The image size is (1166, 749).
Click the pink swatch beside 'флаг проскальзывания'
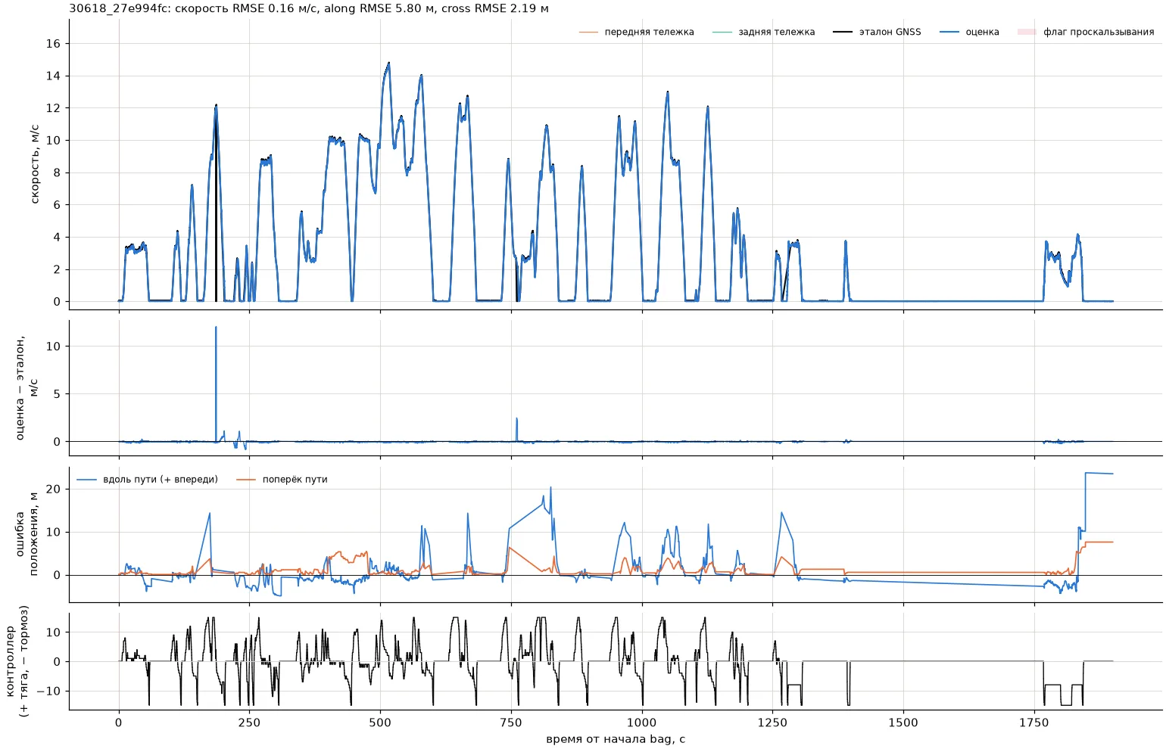1027,32
